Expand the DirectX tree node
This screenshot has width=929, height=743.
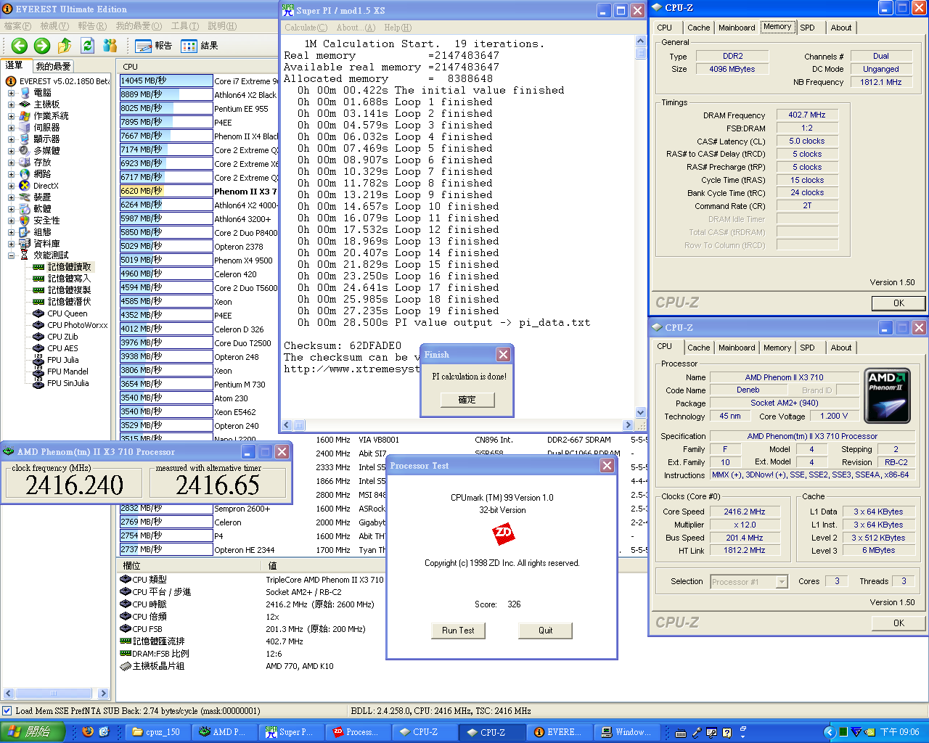(x=11, y=186)
